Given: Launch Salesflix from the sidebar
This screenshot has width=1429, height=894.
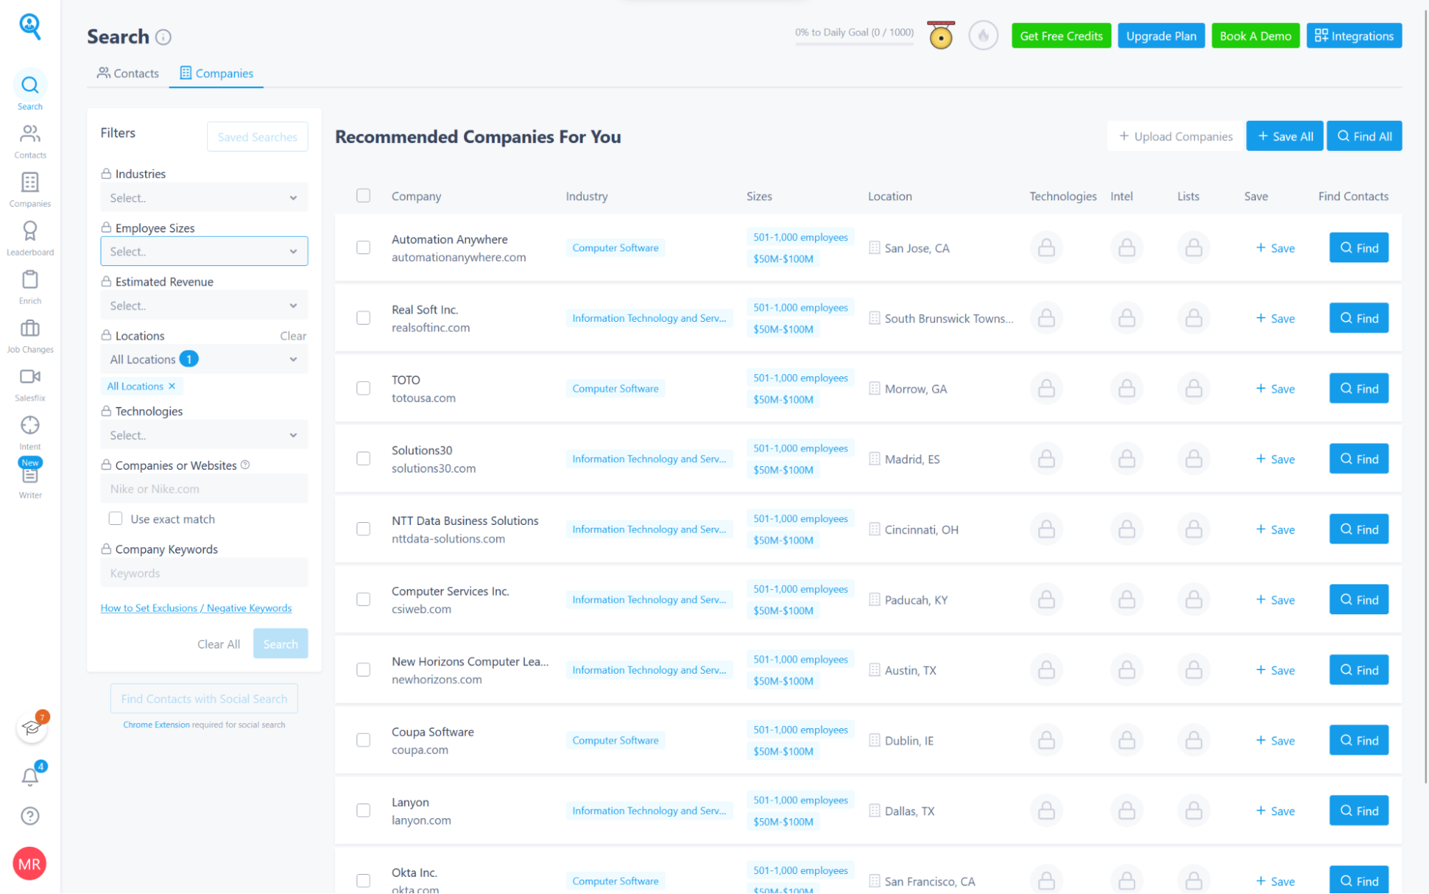Looking at the screenshot, I should click(29, 383).
